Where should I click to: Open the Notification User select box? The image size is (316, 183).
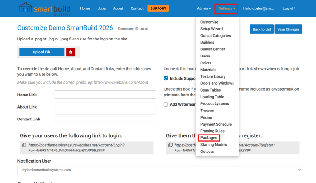point(159,170)
